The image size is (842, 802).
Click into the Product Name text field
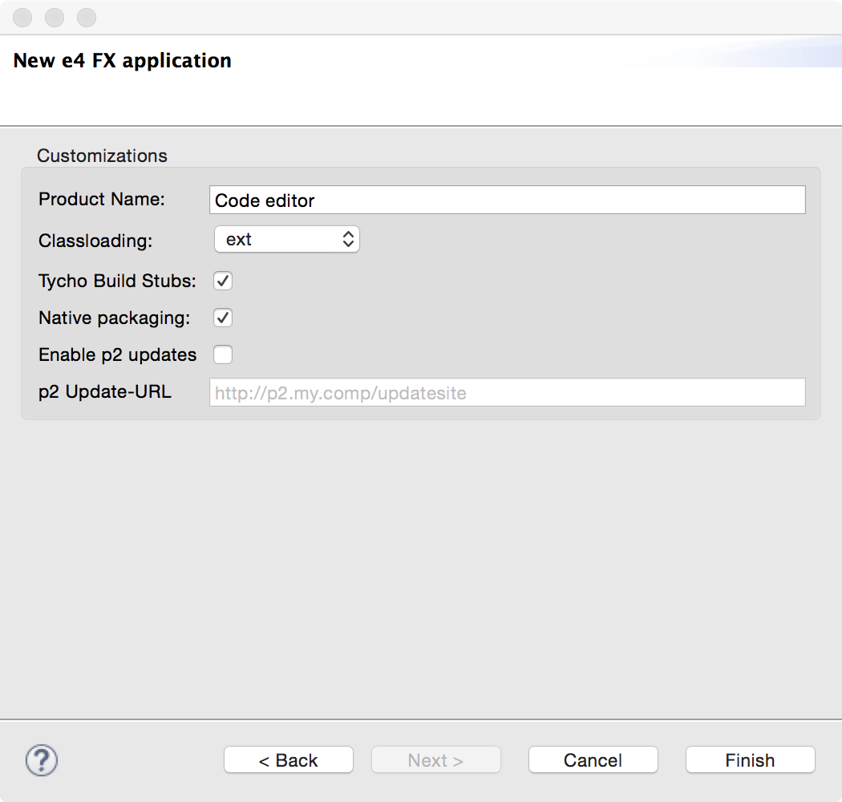507,200
